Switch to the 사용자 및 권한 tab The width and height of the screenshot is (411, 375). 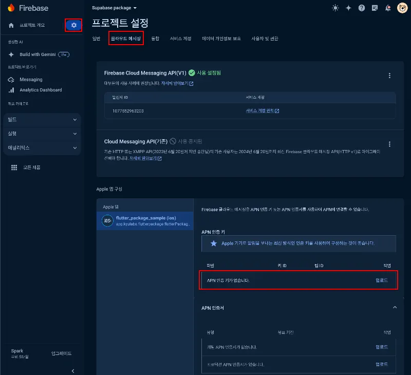[265, 39]
